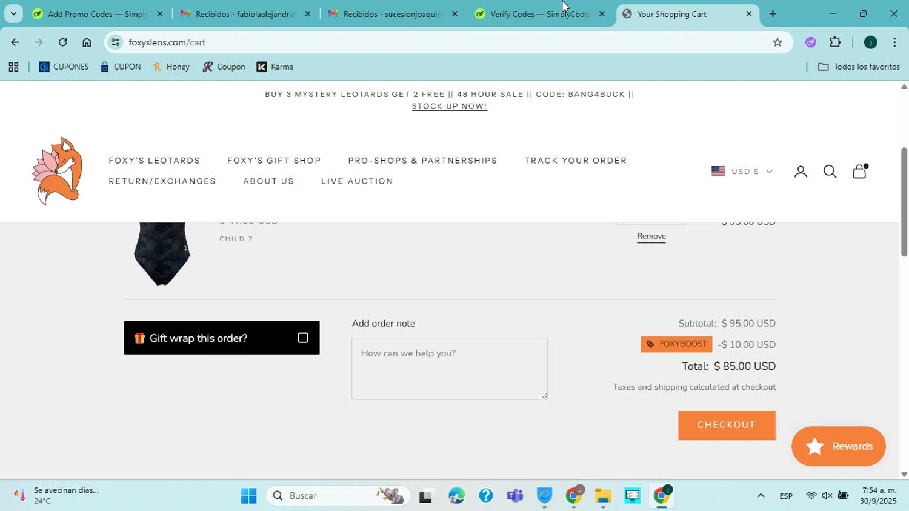Open the site search magnifier icon
The width and height of the screenshot is (909, 511).
(x=830, y=172)
